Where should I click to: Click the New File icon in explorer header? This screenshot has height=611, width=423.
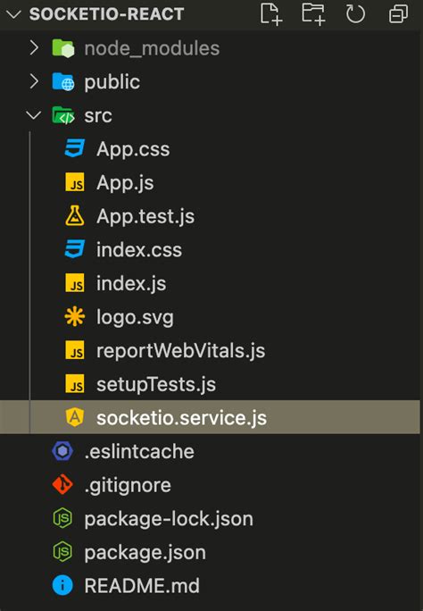tap(271, 14)
